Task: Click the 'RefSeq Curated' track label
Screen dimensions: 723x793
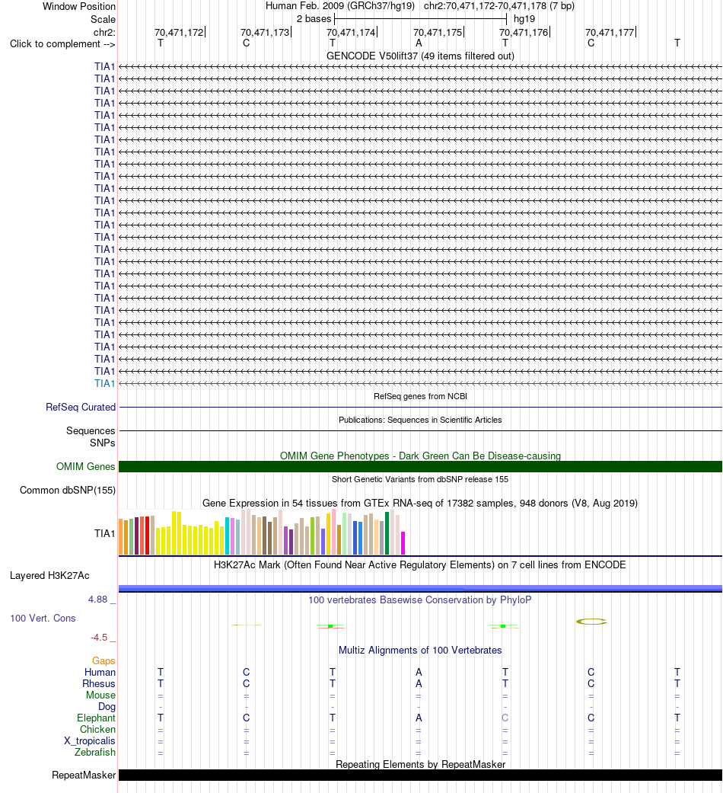Action: [x=81, y=407]
